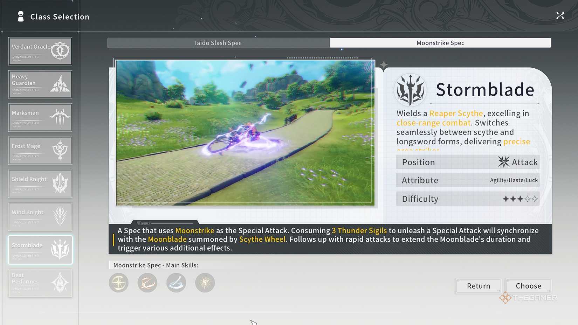Close the Class Selection screen
The image size is (578, 325).
[560, 15]
